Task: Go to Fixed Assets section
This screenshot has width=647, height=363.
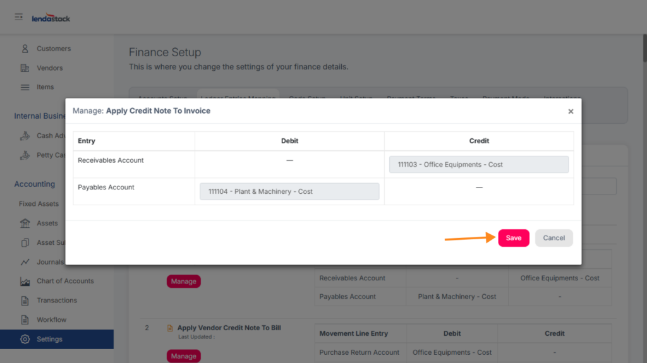Action: point(39,204)
